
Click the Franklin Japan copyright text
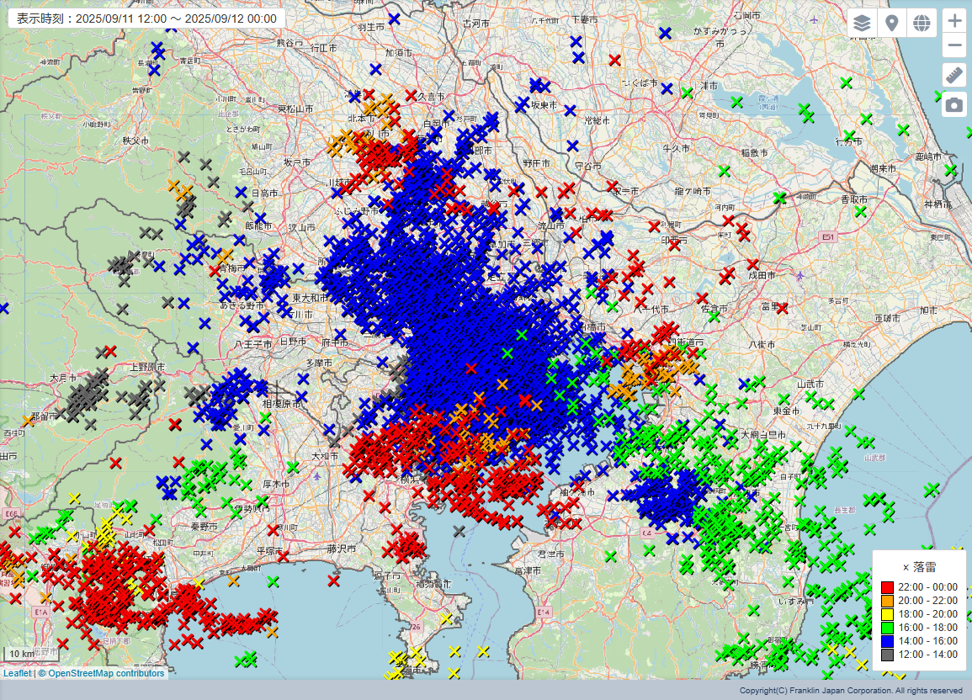click(x=850, y=691)
